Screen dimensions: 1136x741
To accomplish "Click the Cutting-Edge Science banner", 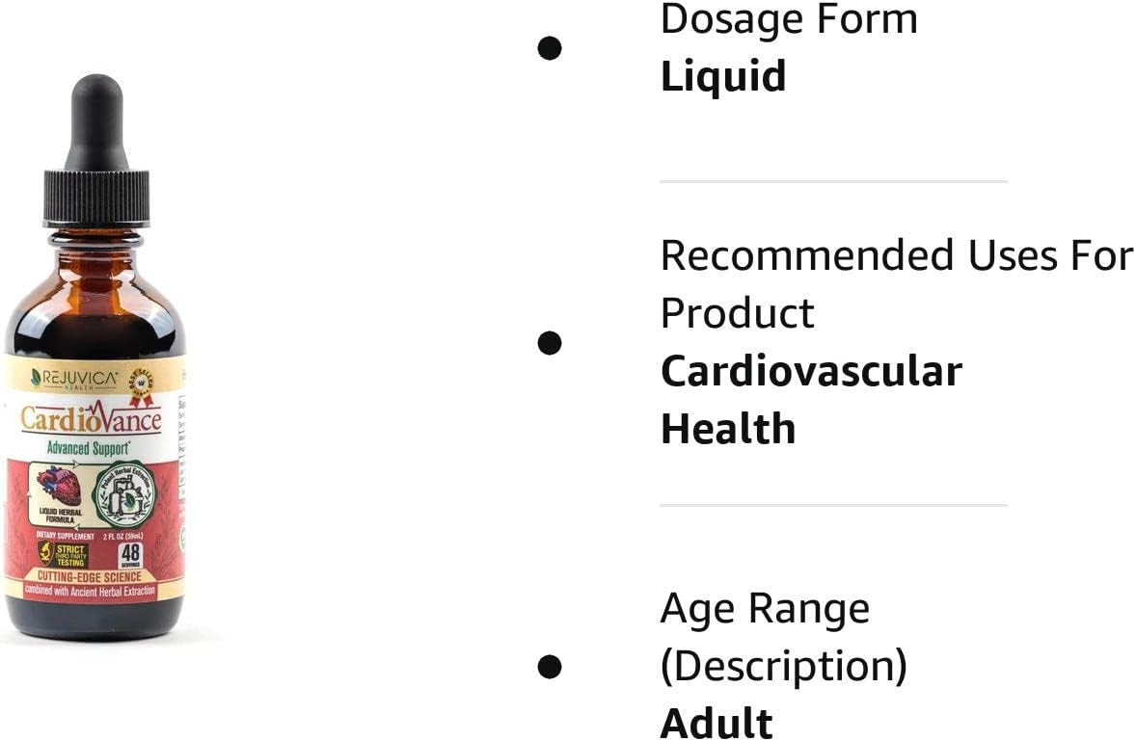I will [92, 576].
